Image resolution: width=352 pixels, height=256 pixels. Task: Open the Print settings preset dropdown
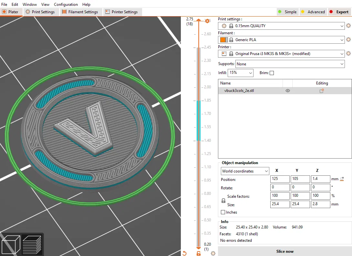point(281,26)
